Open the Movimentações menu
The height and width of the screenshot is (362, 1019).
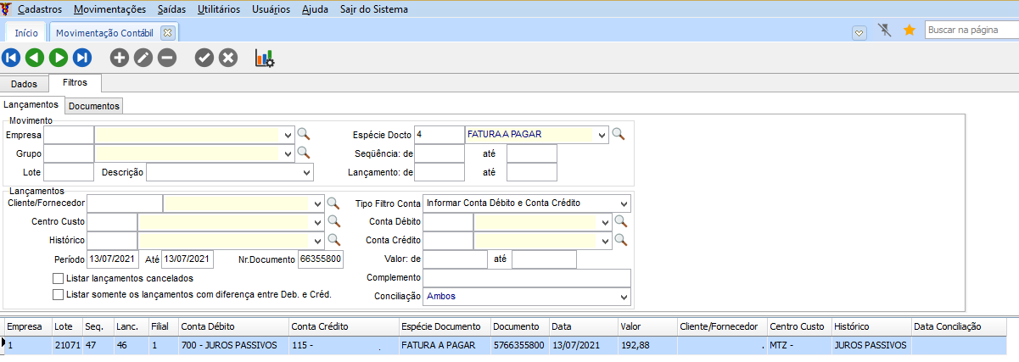pos(110,10)
